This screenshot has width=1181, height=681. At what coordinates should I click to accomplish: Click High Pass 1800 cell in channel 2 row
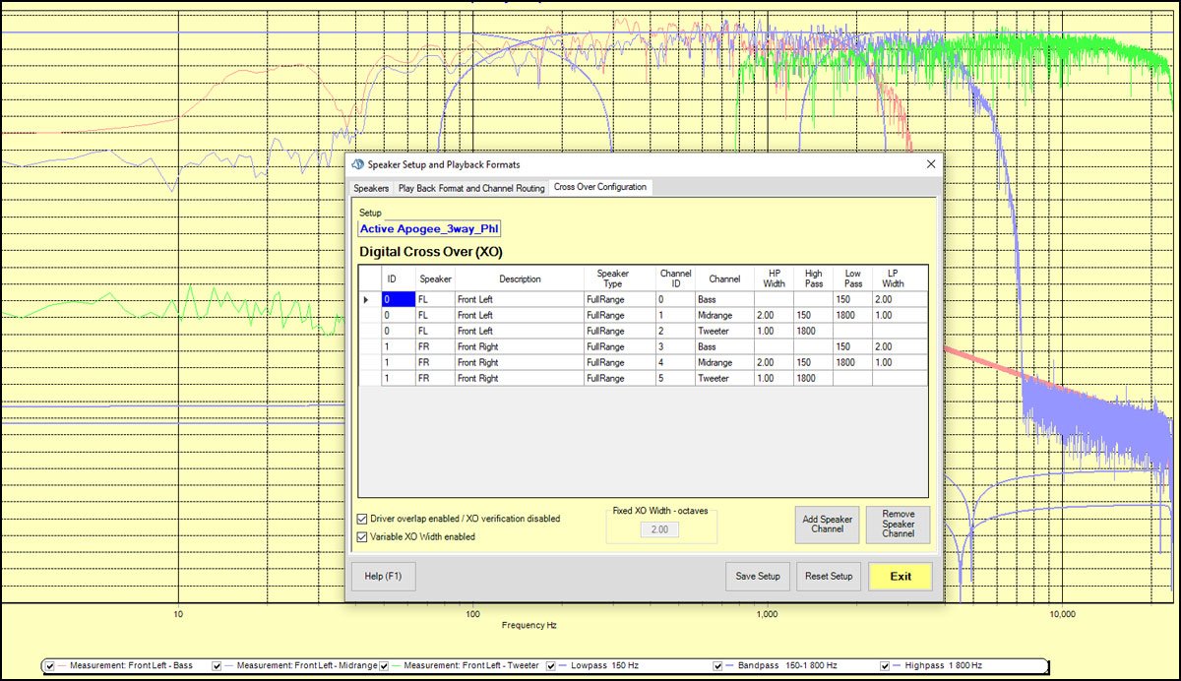click(813, 331)
